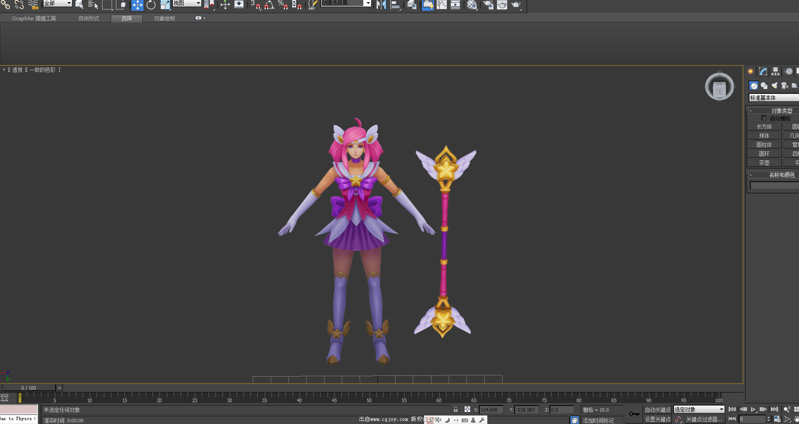This screenshot has width=799, height=424.
Task: Select the Shapes category icon
Action: pos(764,86)
